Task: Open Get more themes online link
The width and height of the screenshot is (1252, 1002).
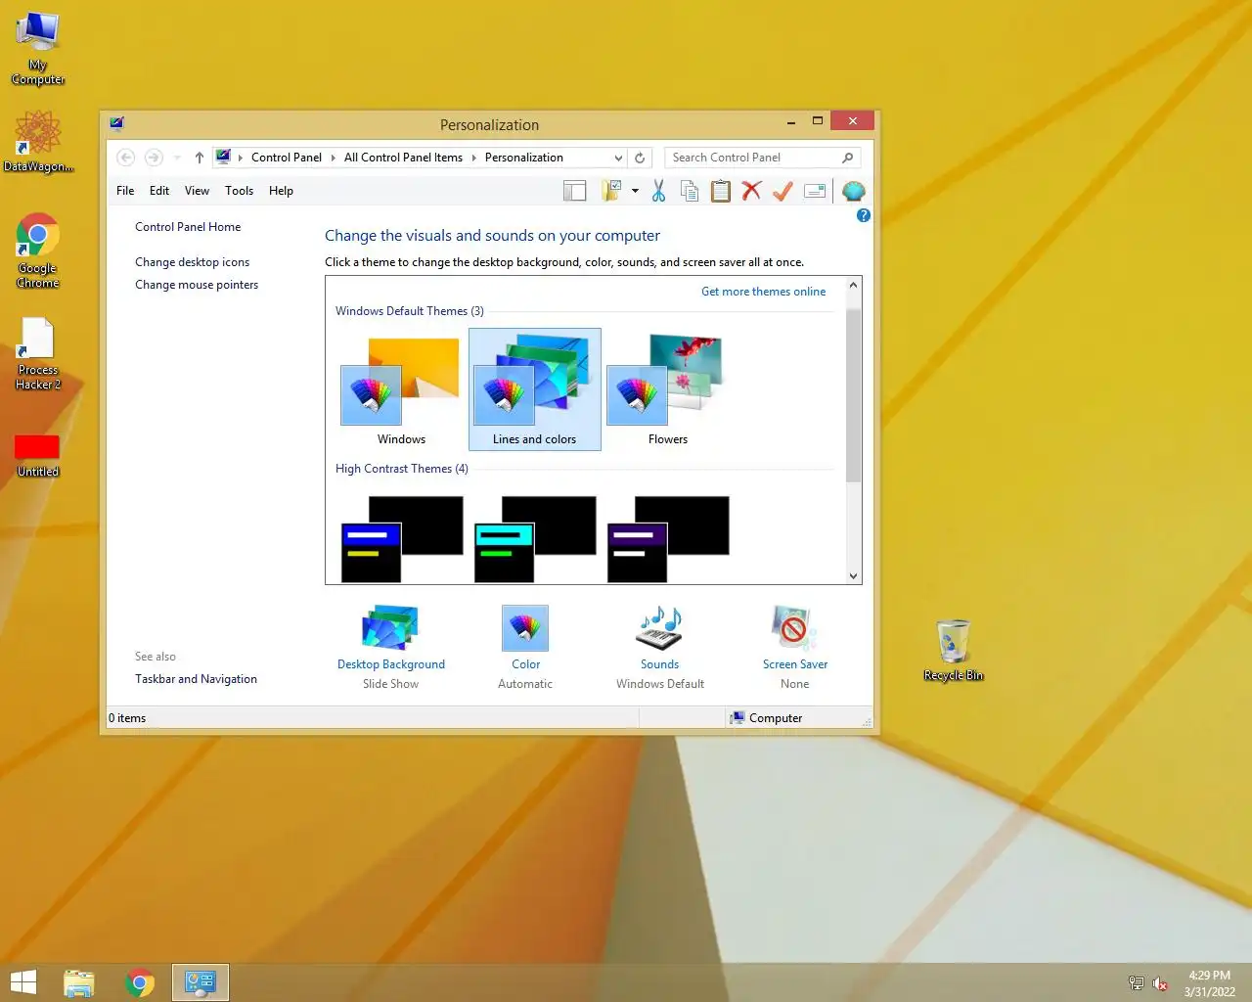Action: click(x=763, y=292)
